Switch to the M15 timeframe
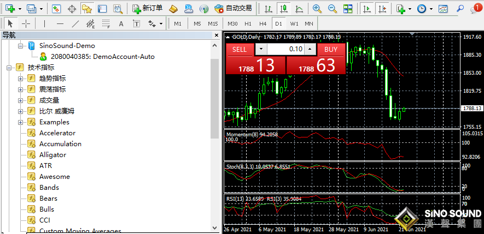The image size is (484, 234). coord(213,23)
